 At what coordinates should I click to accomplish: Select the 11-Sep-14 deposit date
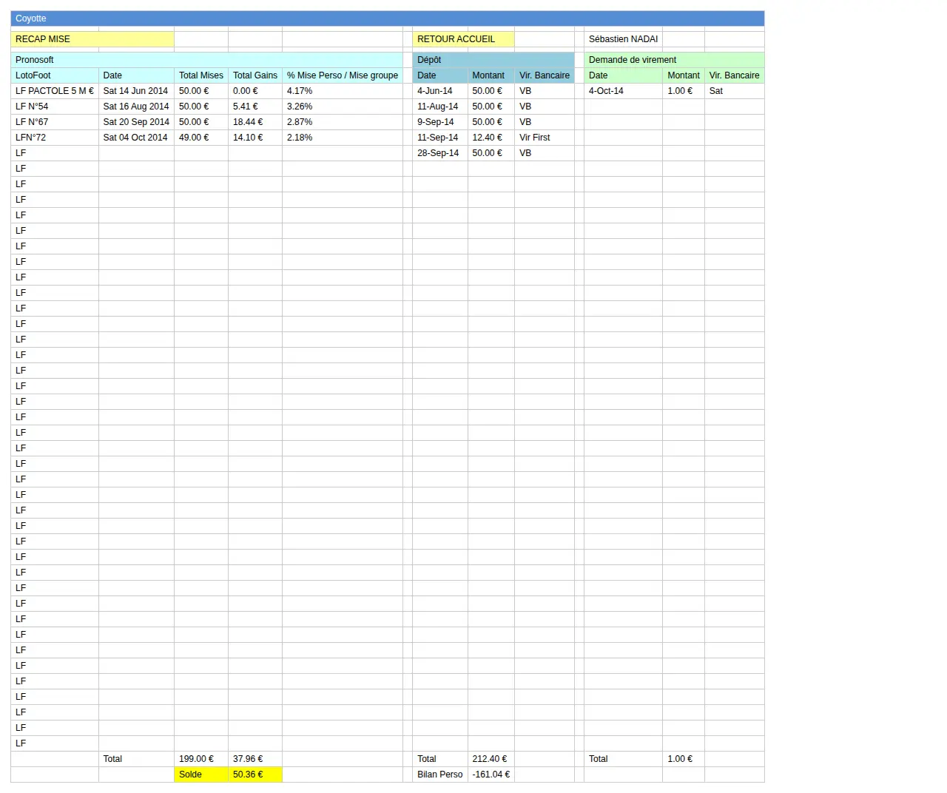(440, 138)
